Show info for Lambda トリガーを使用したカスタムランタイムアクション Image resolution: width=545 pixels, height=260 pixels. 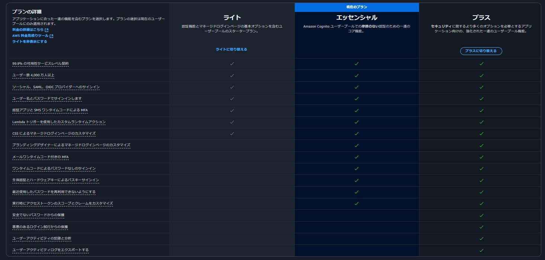59,122
